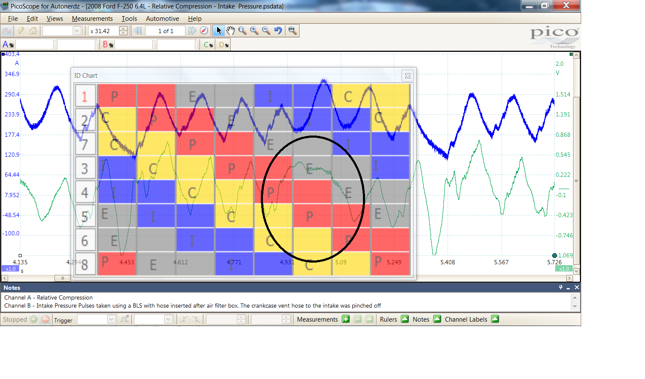The width and height of the screenshot is (645, 379).
Task: Delete a measurement with the minus icon
Action: 358,319
